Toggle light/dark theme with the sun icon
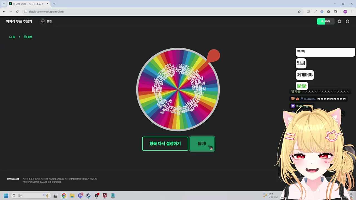This screenshot has width=356, height=200. [x=339, y=21]
